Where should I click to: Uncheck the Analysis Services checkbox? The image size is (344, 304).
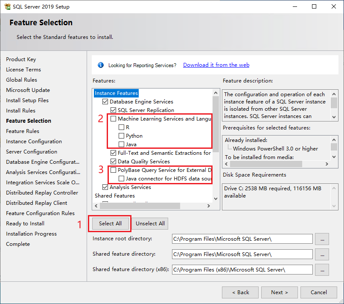(105, 187)
